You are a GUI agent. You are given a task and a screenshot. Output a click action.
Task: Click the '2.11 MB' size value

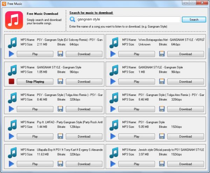(42, 44)
